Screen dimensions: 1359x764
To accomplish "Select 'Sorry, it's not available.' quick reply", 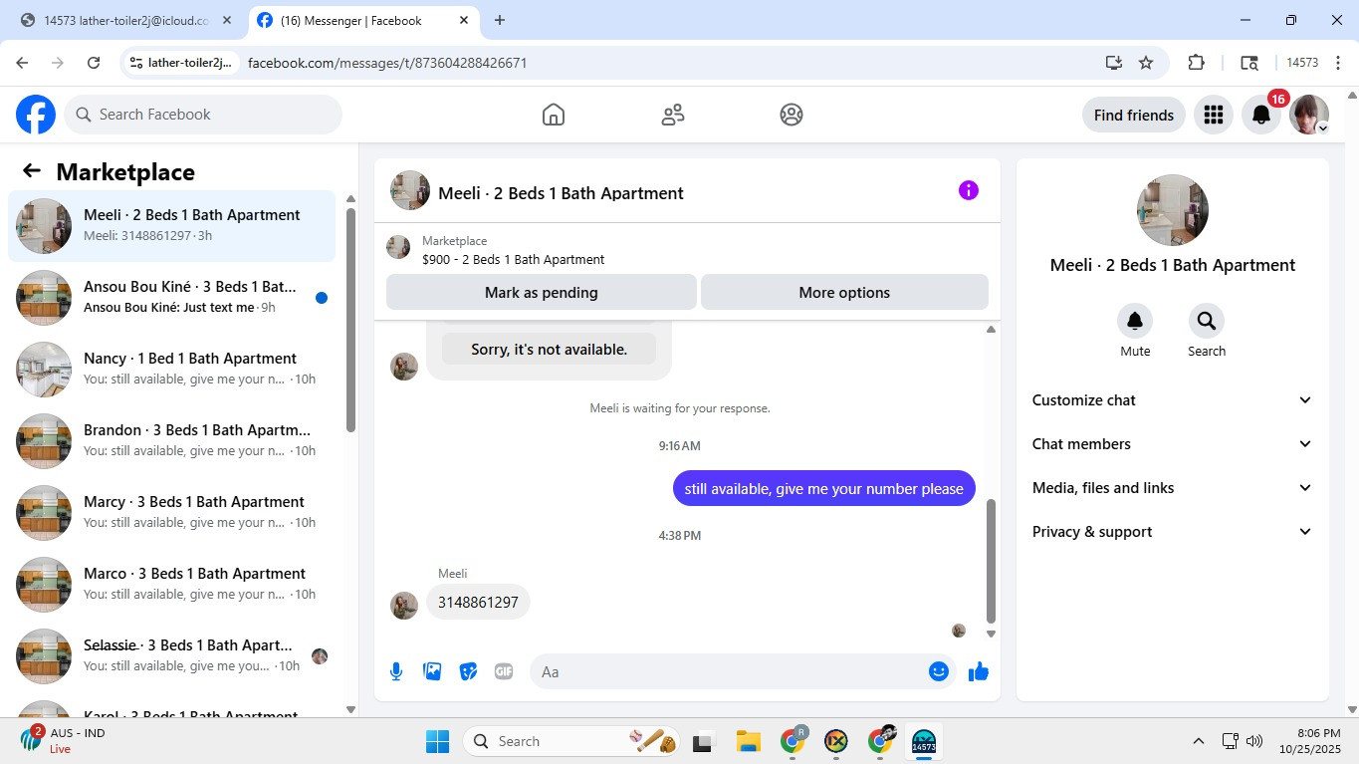I will tap(550, 350).
